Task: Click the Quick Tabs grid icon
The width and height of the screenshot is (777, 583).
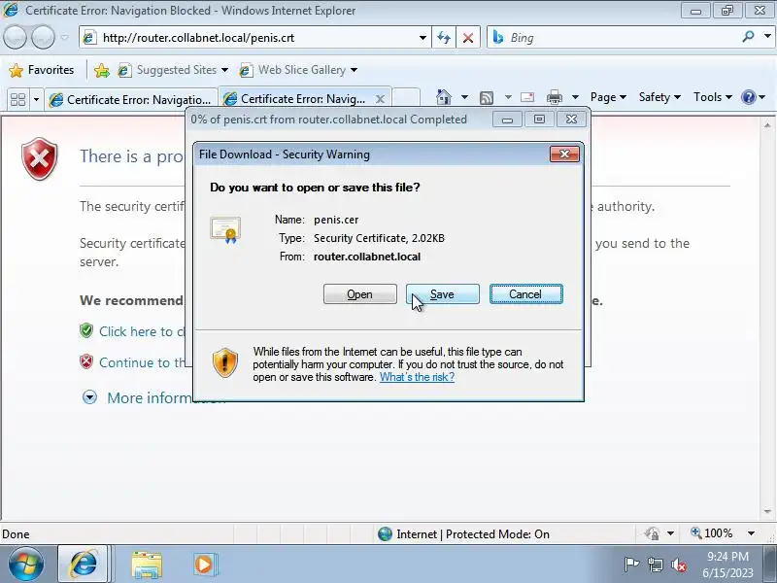Action: point(17,100)
